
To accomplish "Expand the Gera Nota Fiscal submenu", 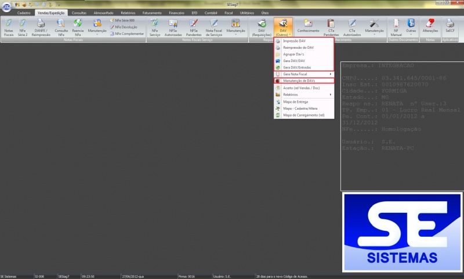I will tap(304, 74).
